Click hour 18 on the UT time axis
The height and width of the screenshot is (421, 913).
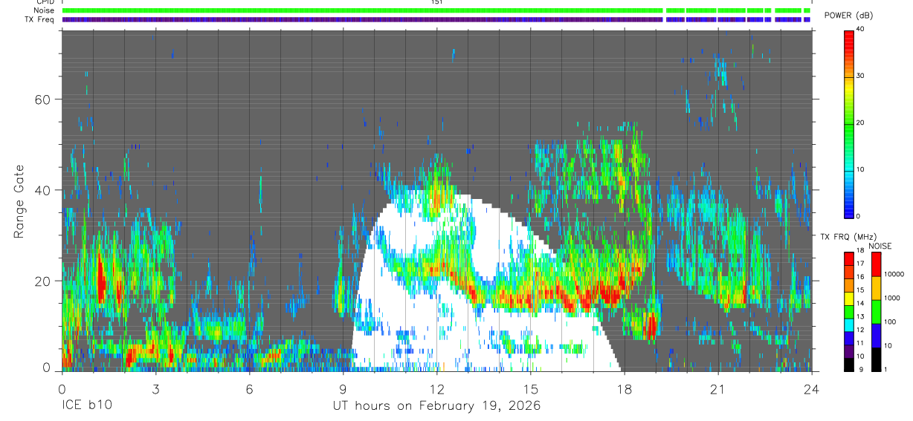624,389
